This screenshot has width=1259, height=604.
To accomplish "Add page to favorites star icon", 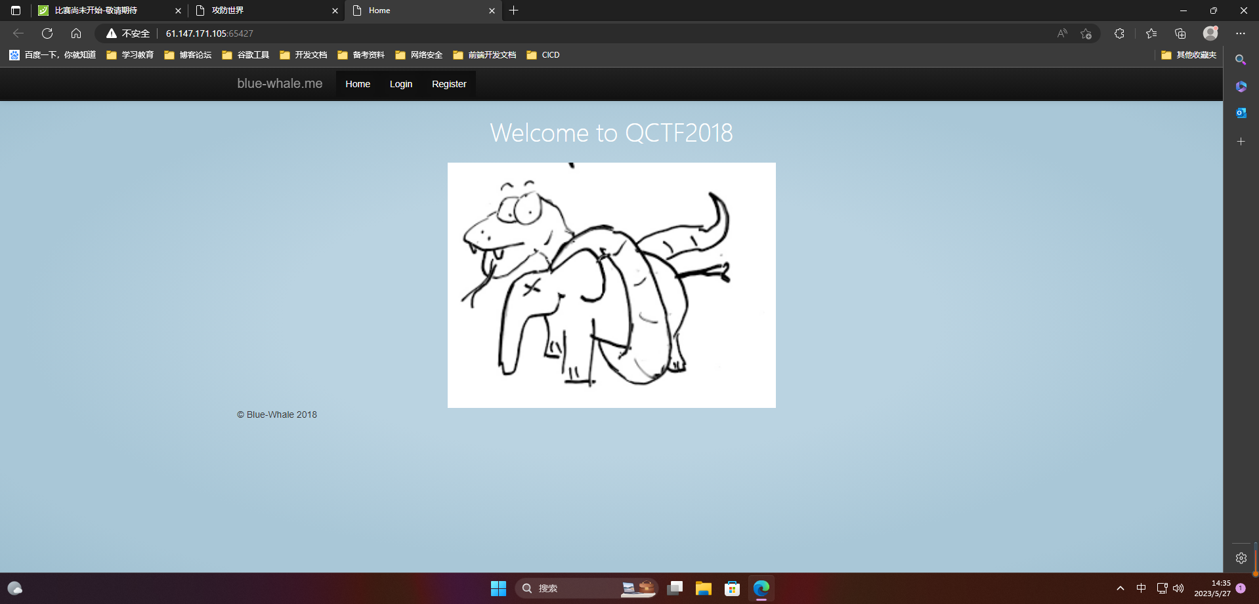I will pos(1086,33).
